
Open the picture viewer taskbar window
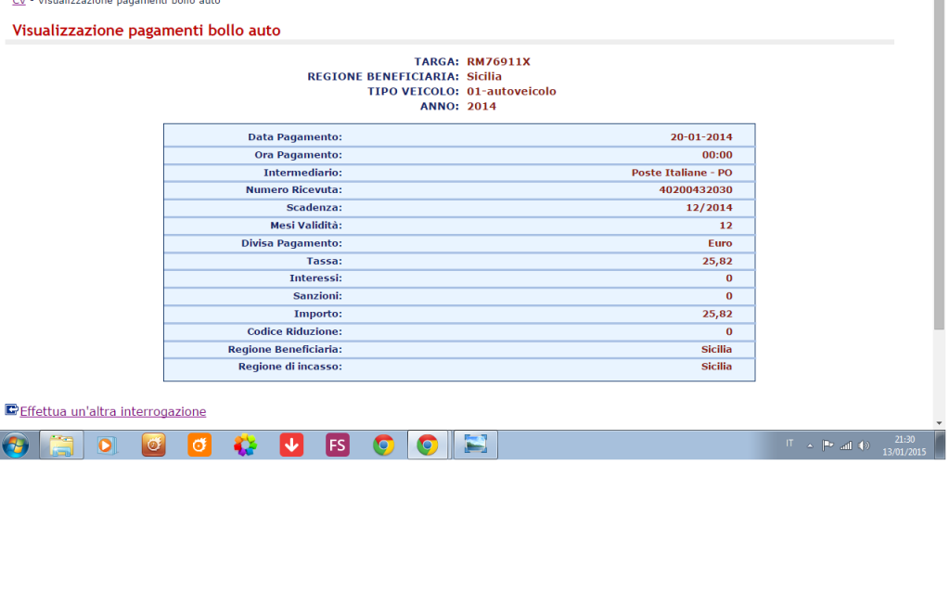(x=475, y=445)
